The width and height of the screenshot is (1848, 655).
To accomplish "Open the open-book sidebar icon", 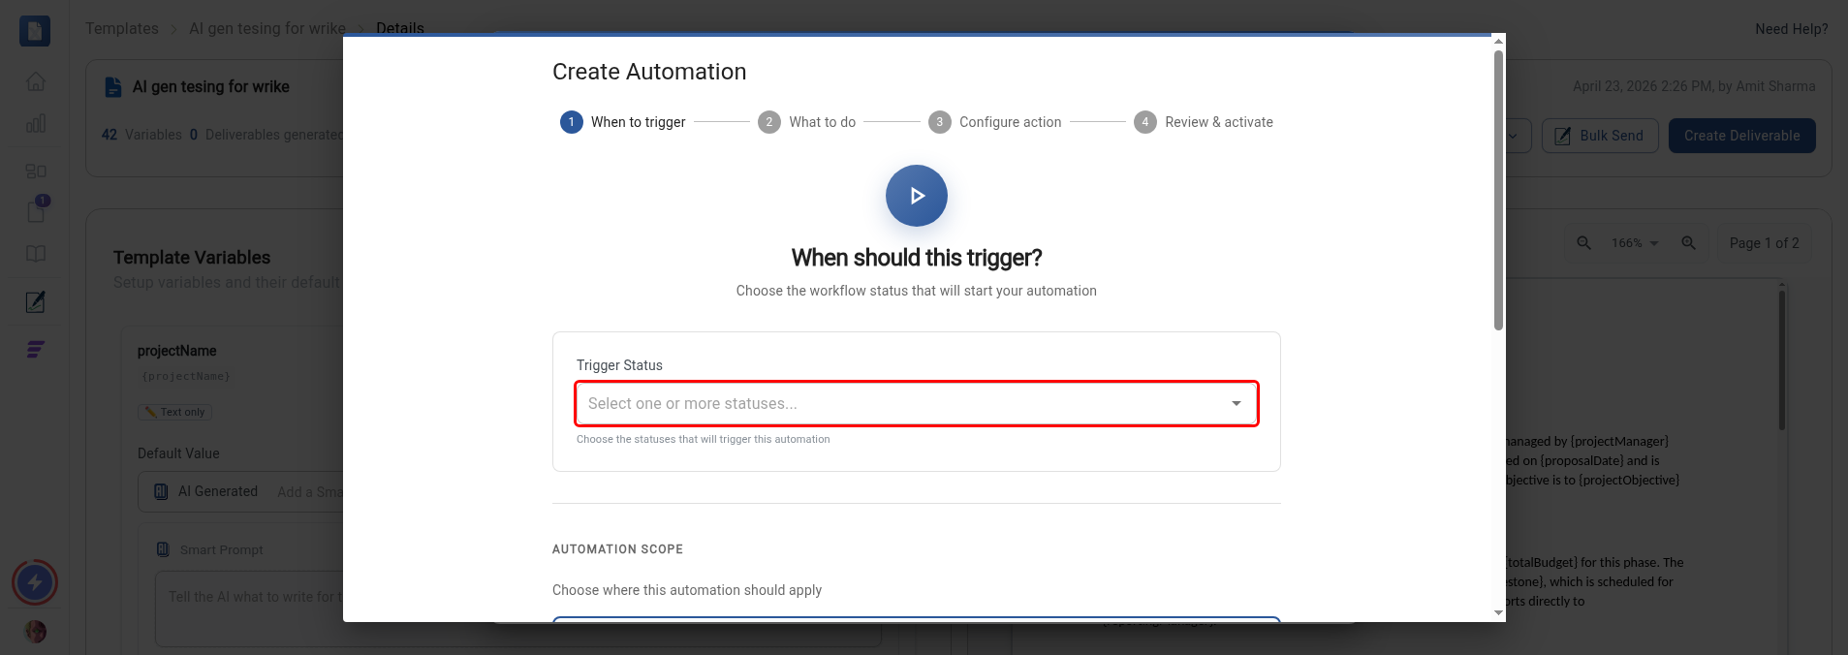I will point(36,254).
